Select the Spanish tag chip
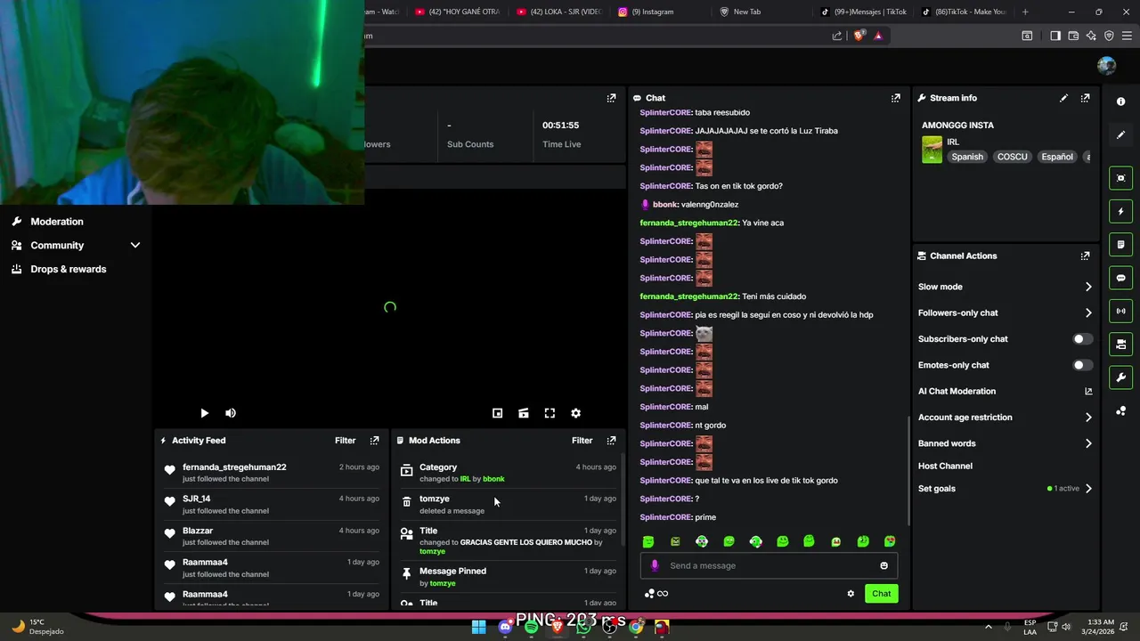The width and height of the screenshot is (1140, 641). (x=967, y=157)
